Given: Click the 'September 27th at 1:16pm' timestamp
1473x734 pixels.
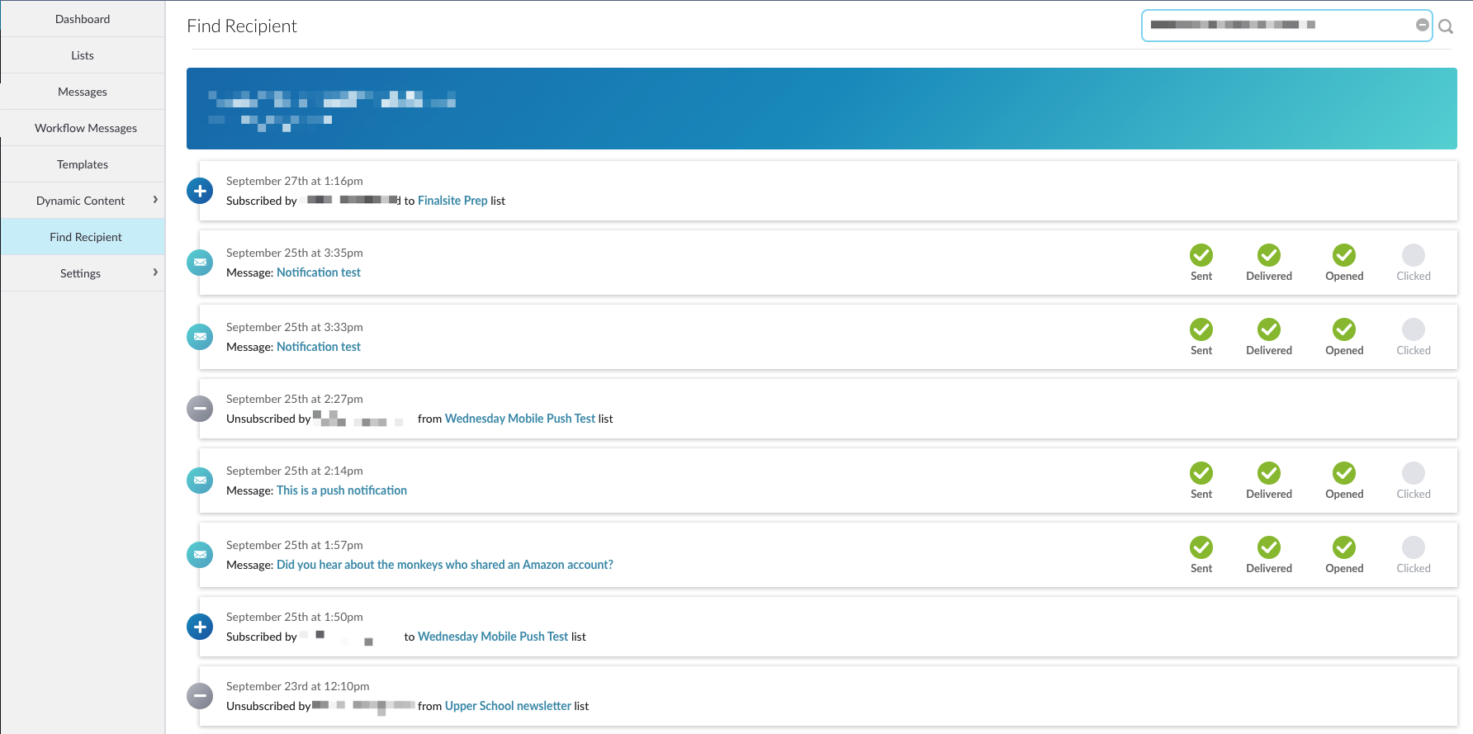Looking at the screenshot, I should tap(295, 181).
